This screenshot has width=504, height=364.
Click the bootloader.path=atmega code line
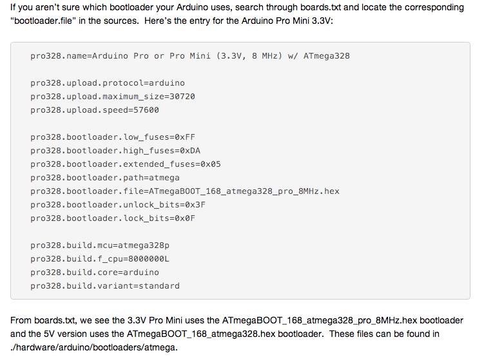(104, 178)
